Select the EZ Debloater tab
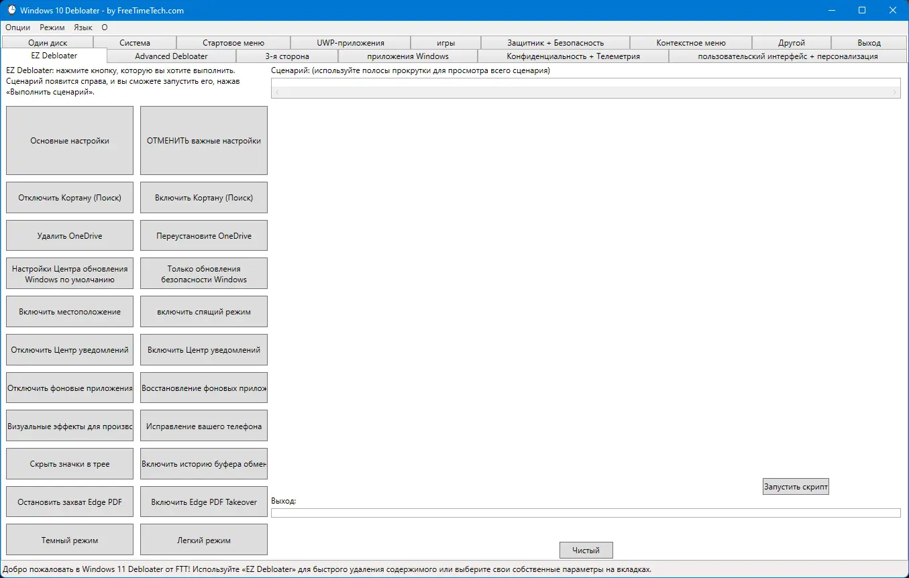 pyautogui.click(x=54, y=56)
